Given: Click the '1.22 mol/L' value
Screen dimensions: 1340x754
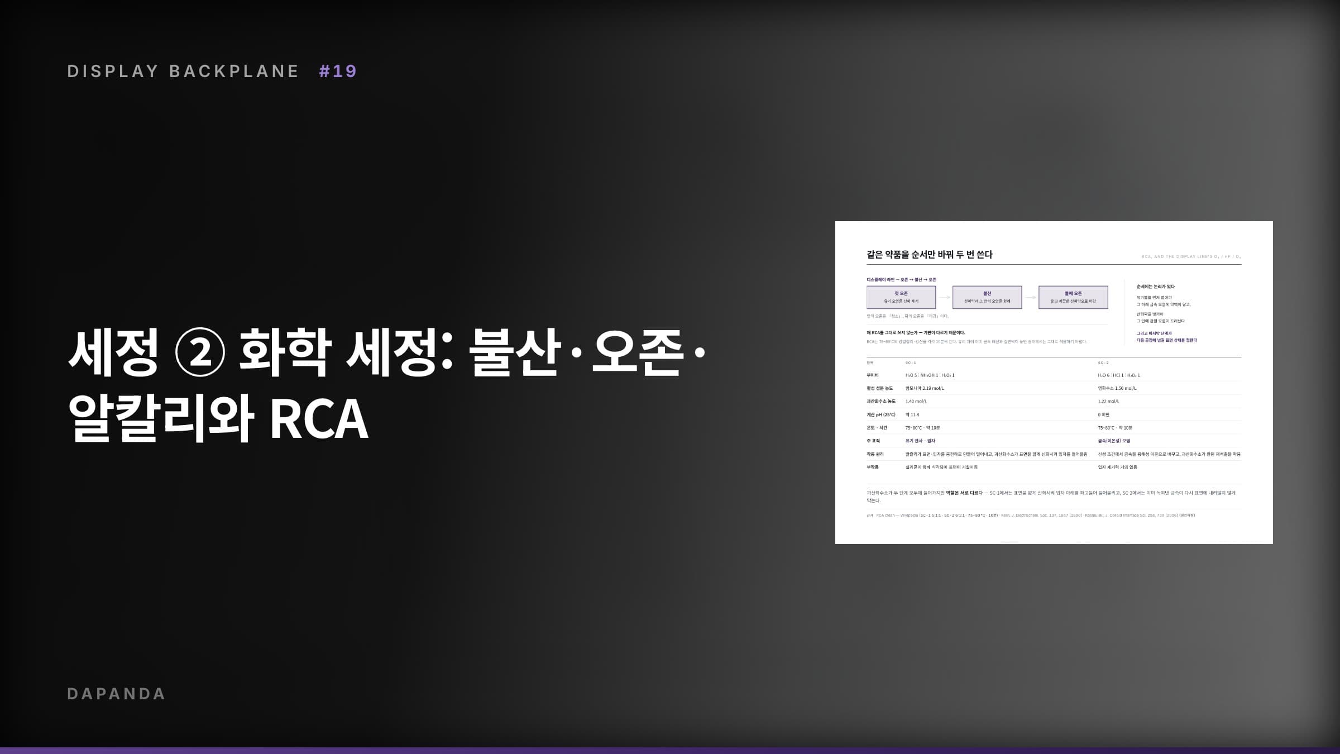Looking at the screenshot, I should click(1108, 402).
